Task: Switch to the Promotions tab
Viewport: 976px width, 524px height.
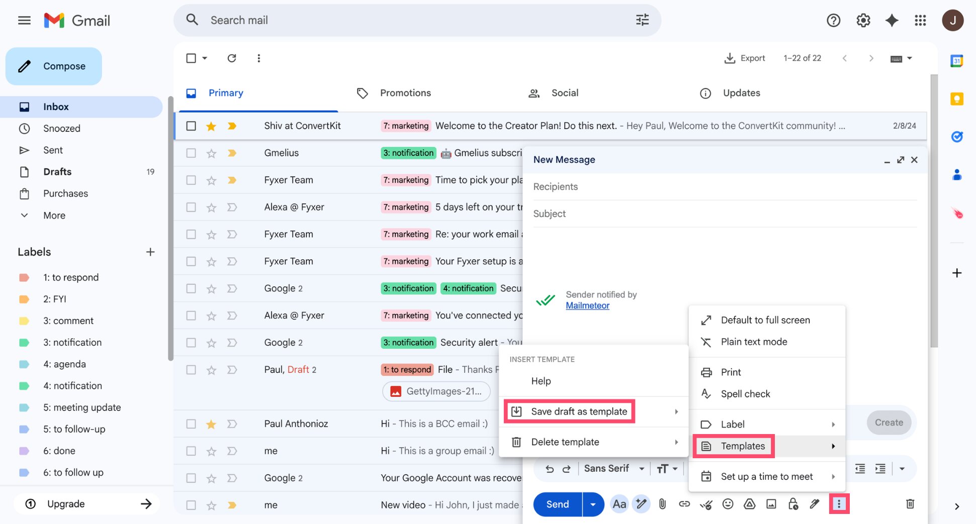Action: click(405, 93)
